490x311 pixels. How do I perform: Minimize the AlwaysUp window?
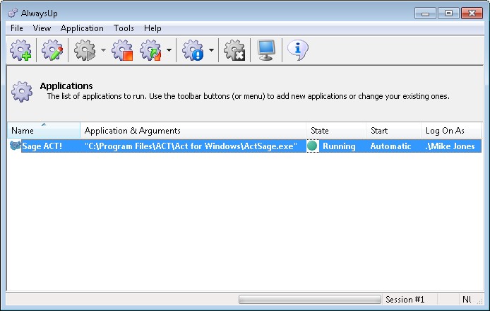pyautogui.click(x=425, y=13)
